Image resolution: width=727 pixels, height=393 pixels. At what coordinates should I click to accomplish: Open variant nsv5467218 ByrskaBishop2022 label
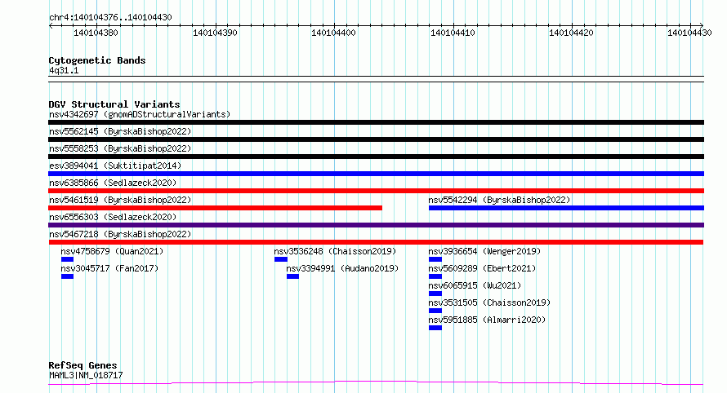tap(120, 234)
